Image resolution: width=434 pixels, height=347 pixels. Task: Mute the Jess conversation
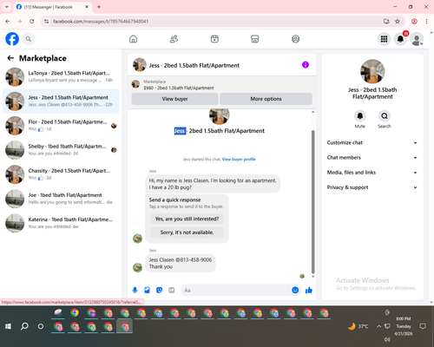[x=359, y=116]
